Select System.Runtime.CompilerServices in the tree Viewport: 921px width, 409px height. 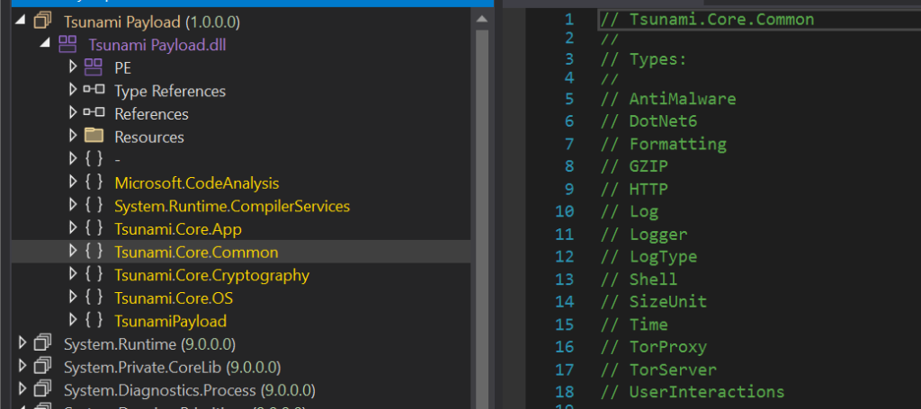[x=231, y=206]
